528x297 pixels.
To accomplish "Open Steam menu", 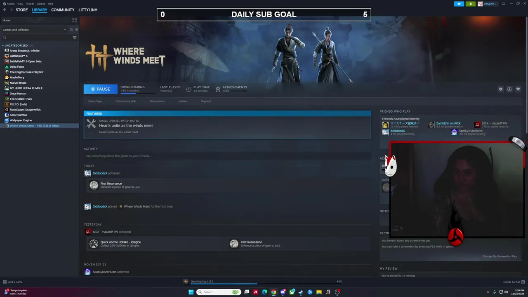I will coord(9,4).
